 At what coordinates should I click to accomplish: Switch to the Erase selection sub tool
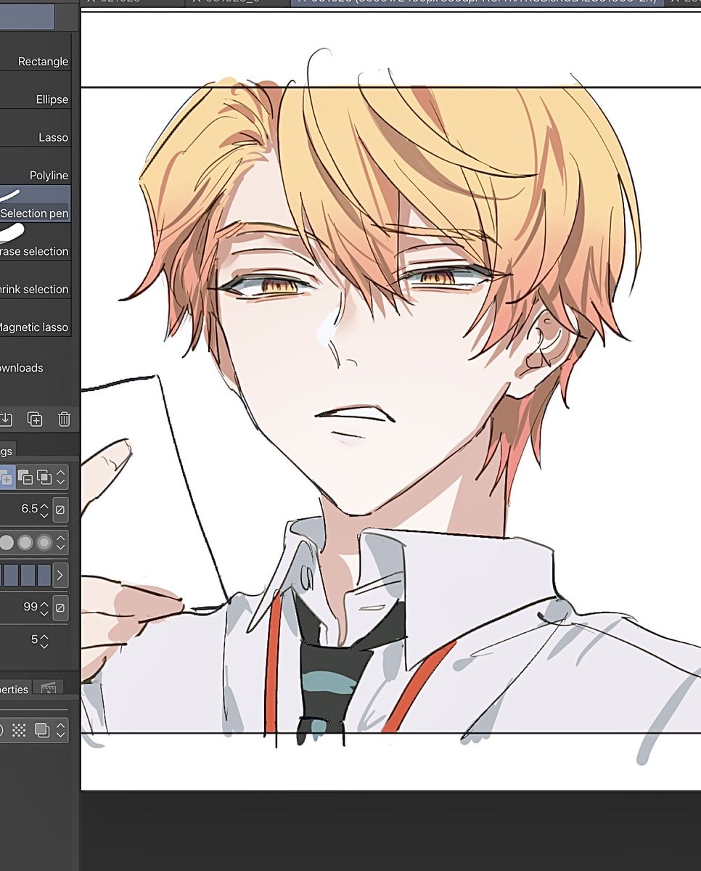tap(36, 242)
